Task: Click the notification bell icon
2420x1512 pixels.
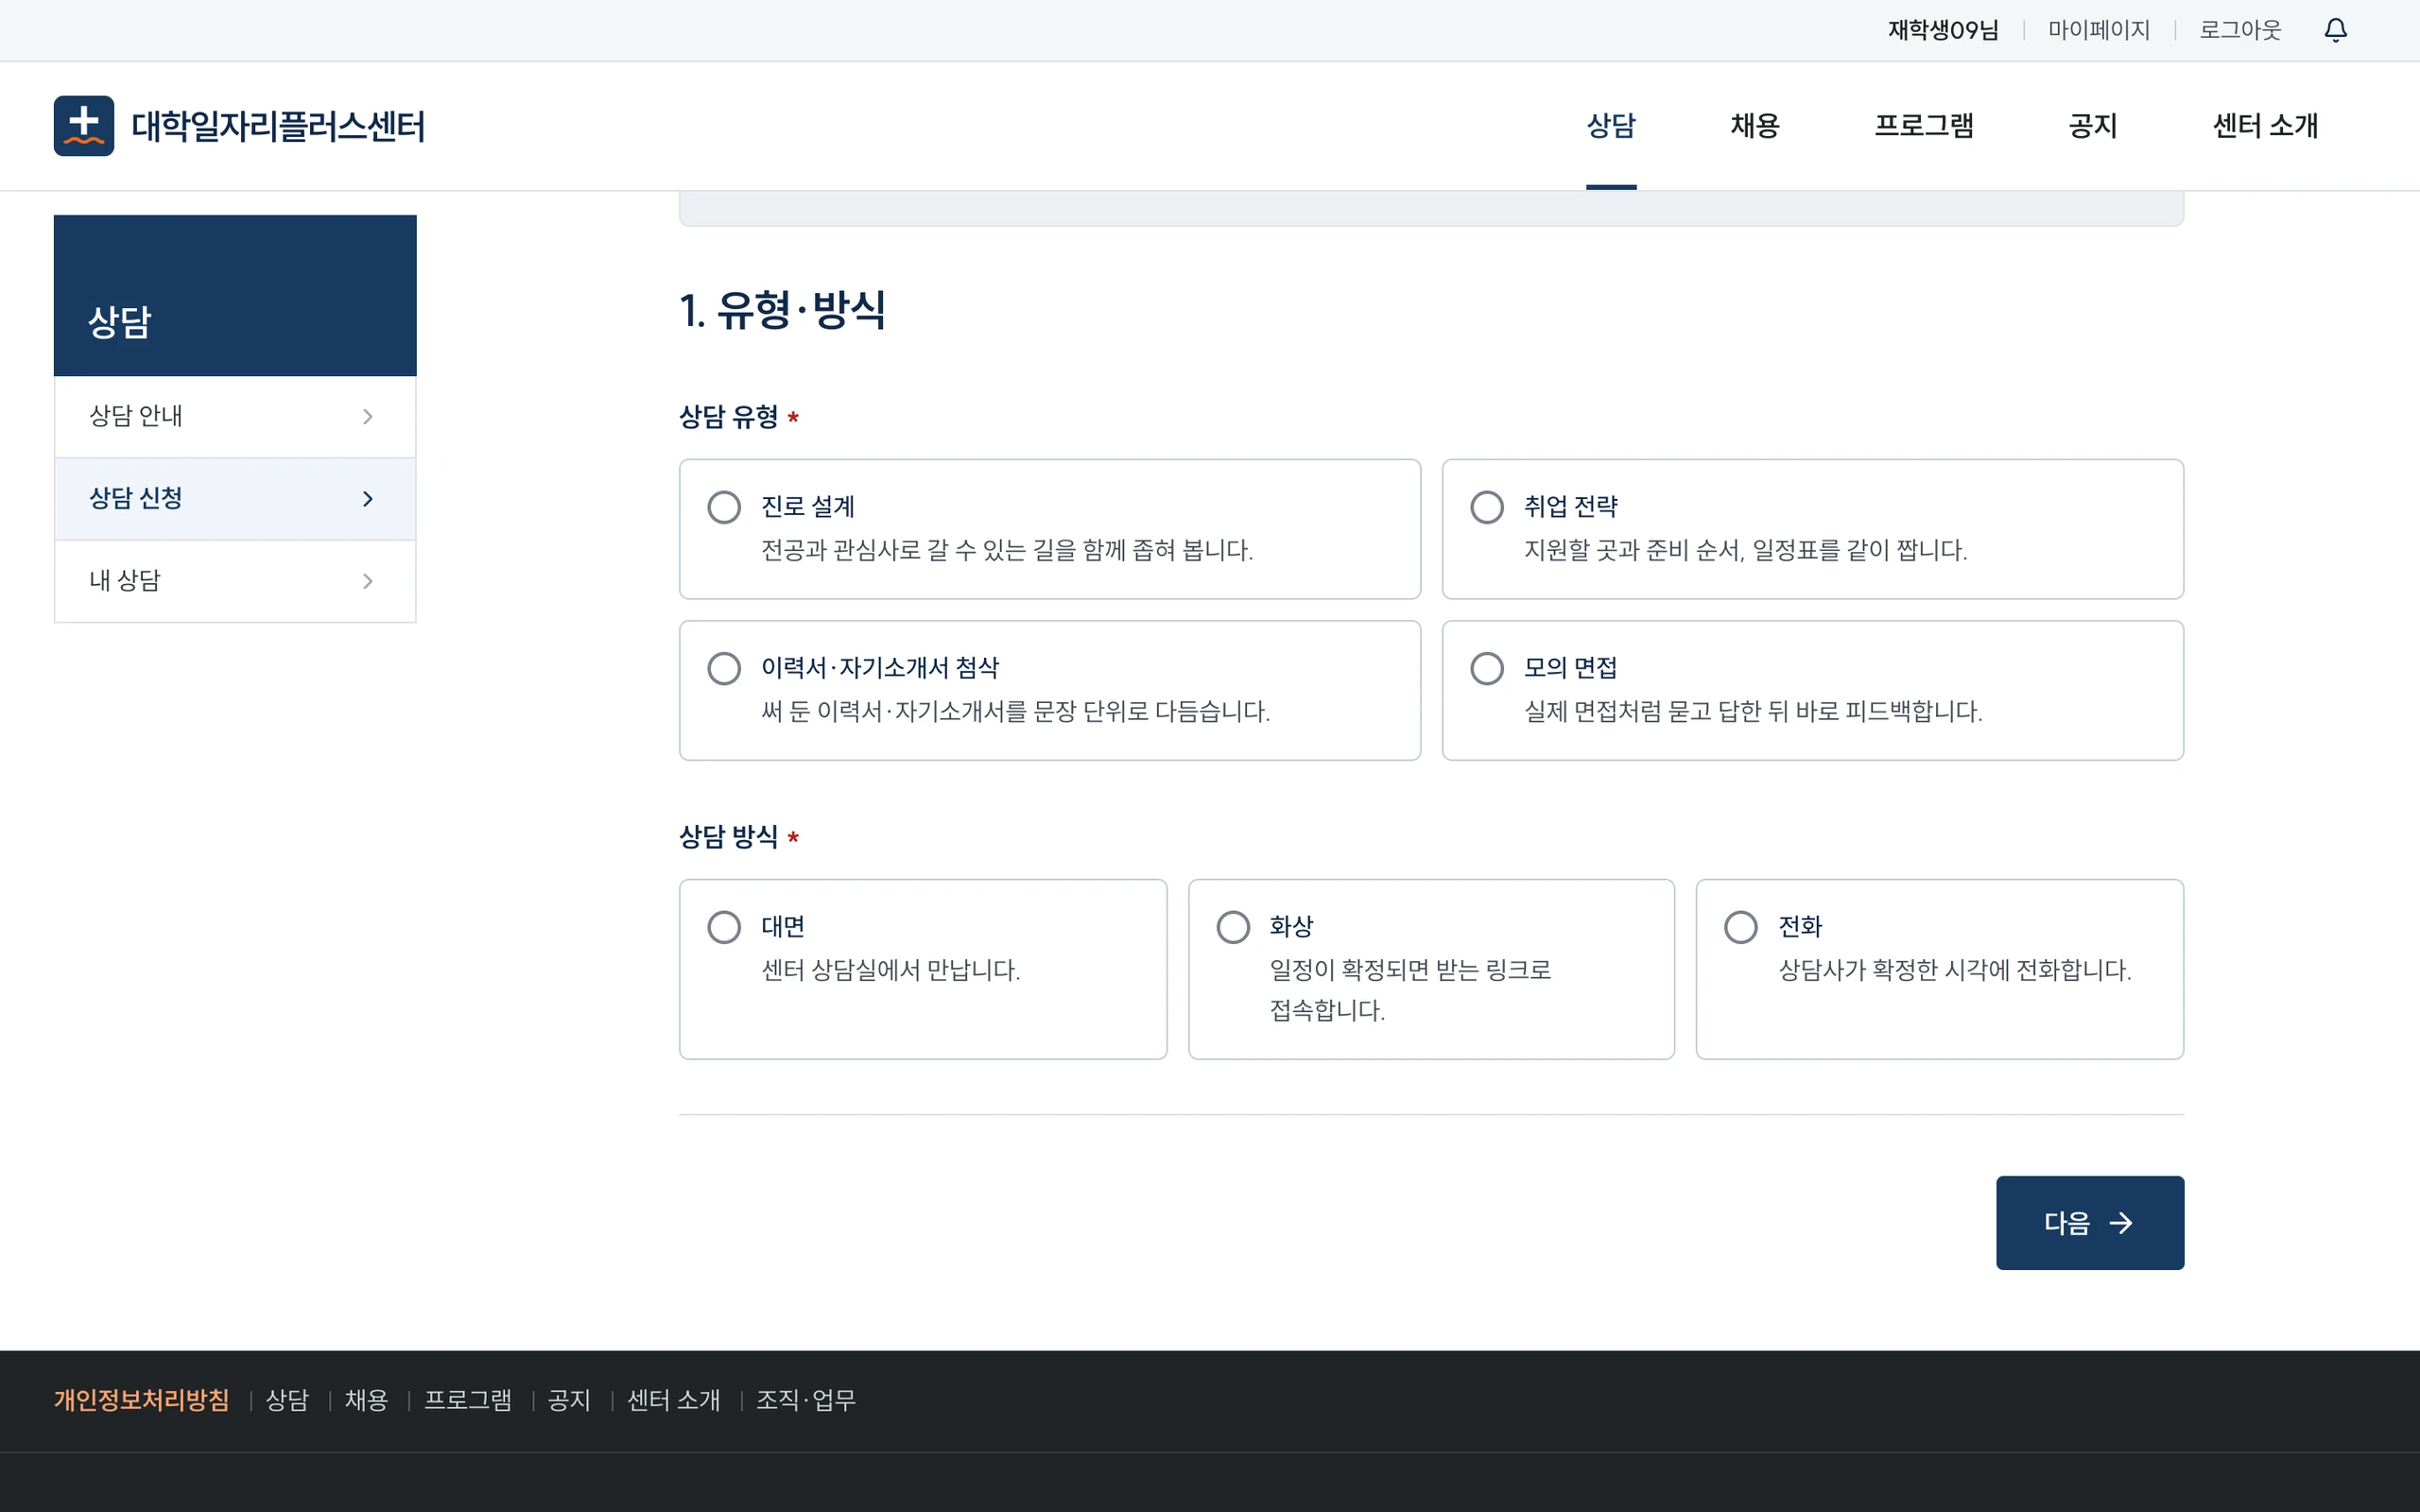Action: click(x=2335, y=30)
